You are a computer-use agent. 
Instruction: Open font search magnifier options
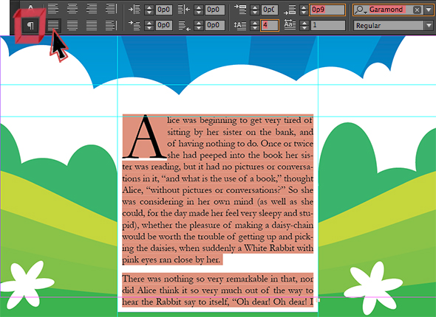pyautogui.click(x=361, y=10)
